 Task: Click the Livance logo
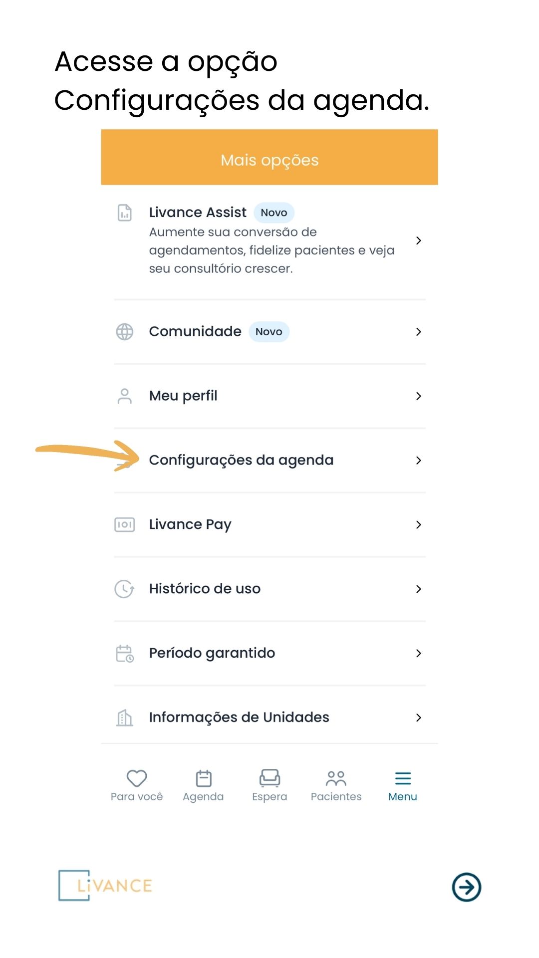105,886
